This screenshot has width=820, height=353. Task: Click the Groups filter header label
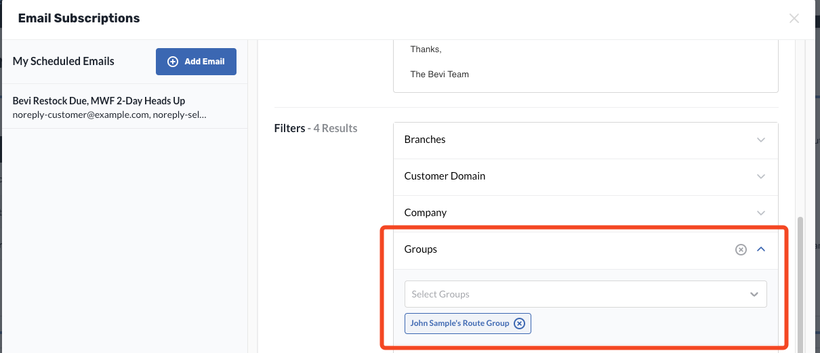tap(421, 249)
